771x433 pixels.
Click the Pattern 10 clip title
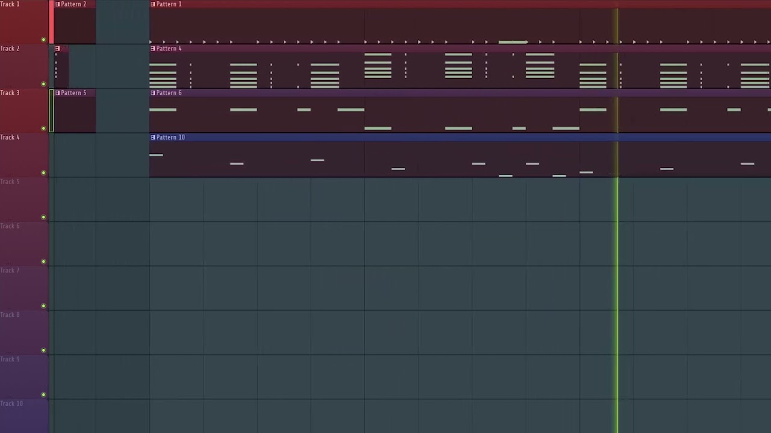(170, 138)
